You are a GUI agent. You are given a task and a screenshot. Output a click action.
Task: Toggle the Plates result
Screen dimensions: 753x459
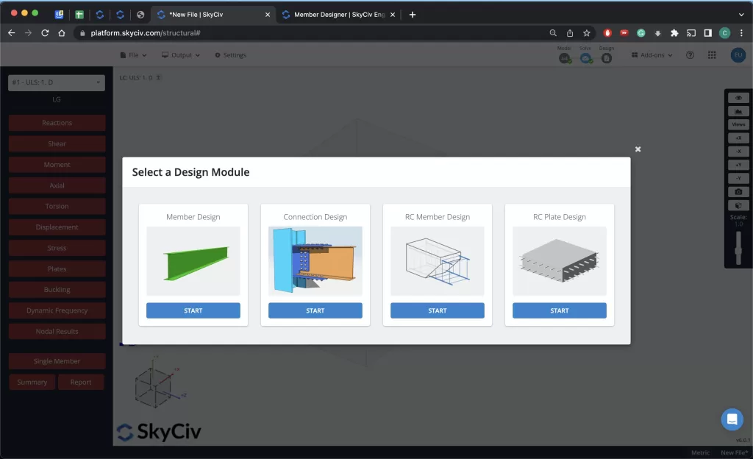pos(57,269)
